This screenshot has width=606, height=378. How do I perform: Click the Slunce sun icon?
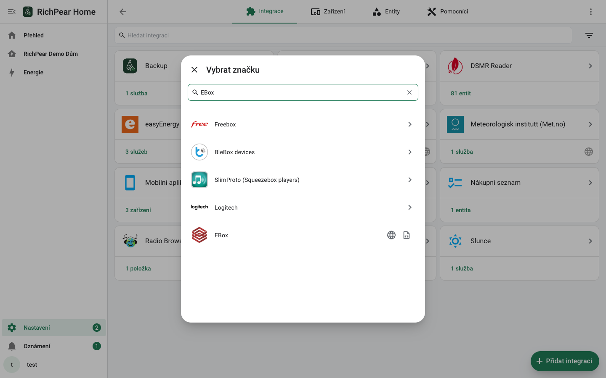455,241
